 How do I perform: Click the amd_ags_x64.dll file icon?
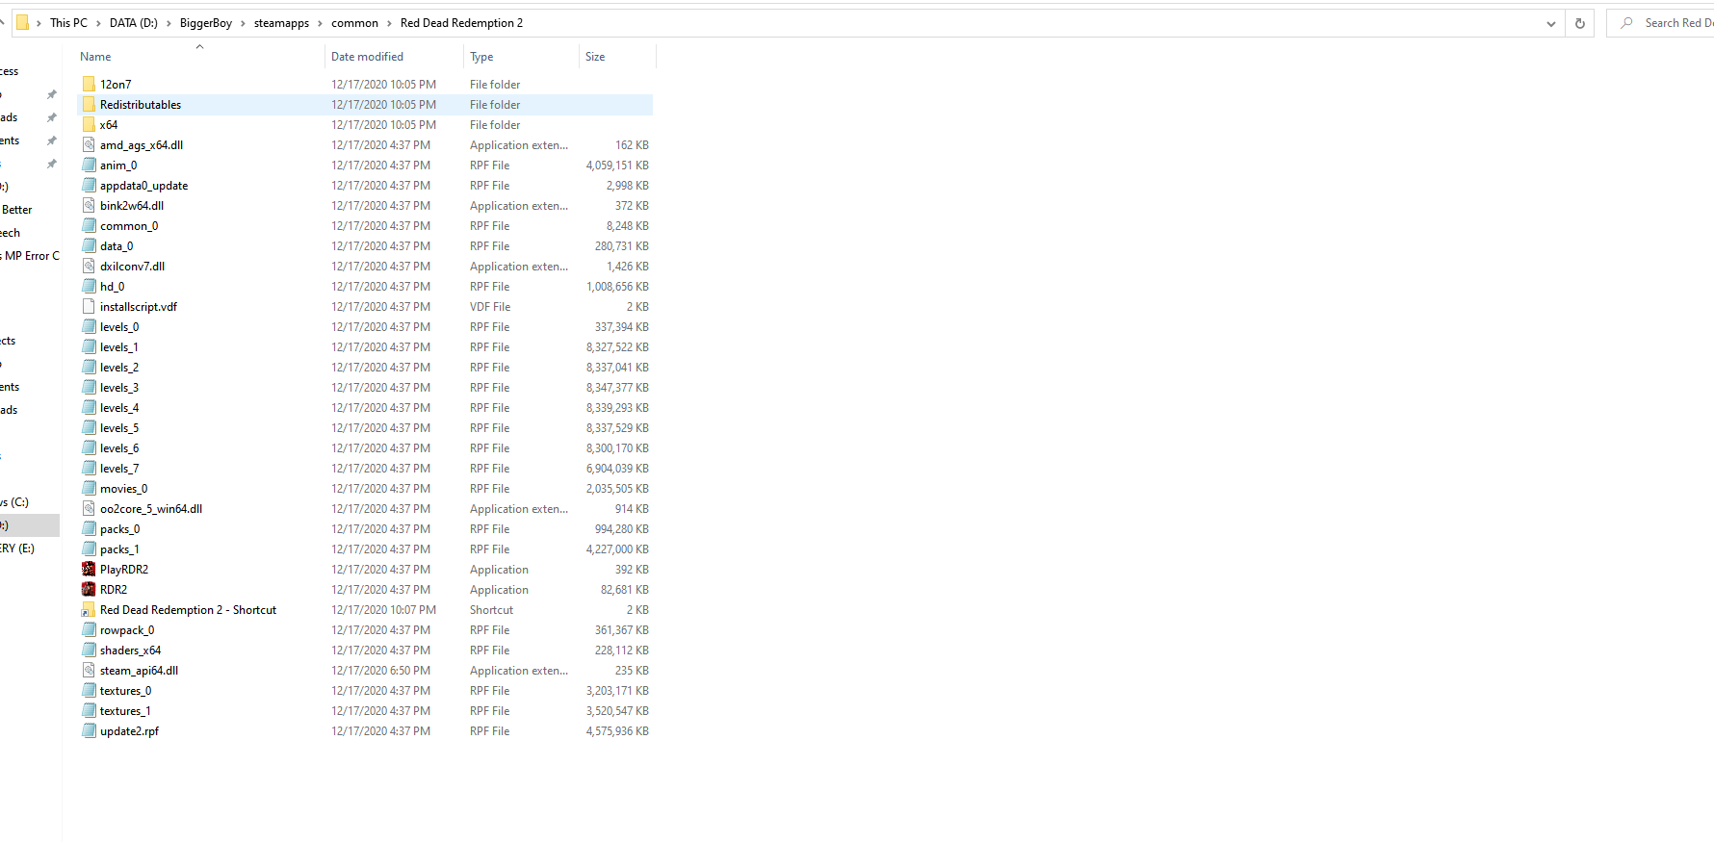[x=89, y=144]
